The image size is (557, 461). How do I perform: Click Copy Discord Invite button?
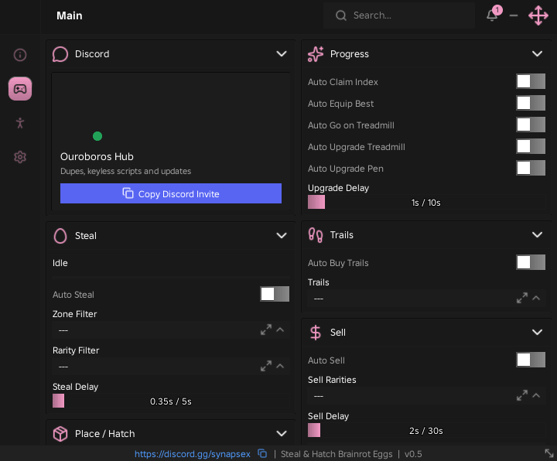pos(171,193)
